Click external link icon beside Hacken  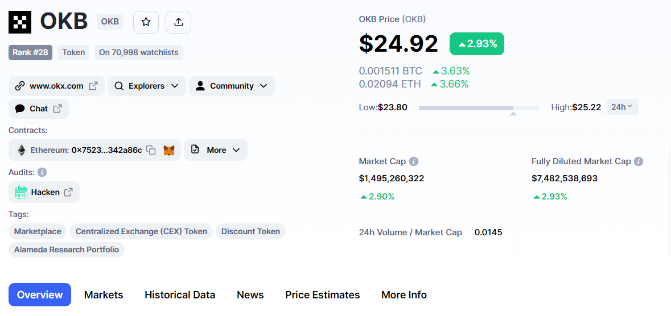click(68, 193)
